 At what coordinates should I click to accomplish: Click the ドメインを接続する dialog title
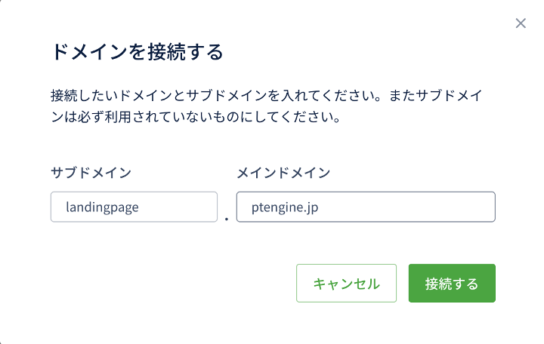tap(137, 52)
